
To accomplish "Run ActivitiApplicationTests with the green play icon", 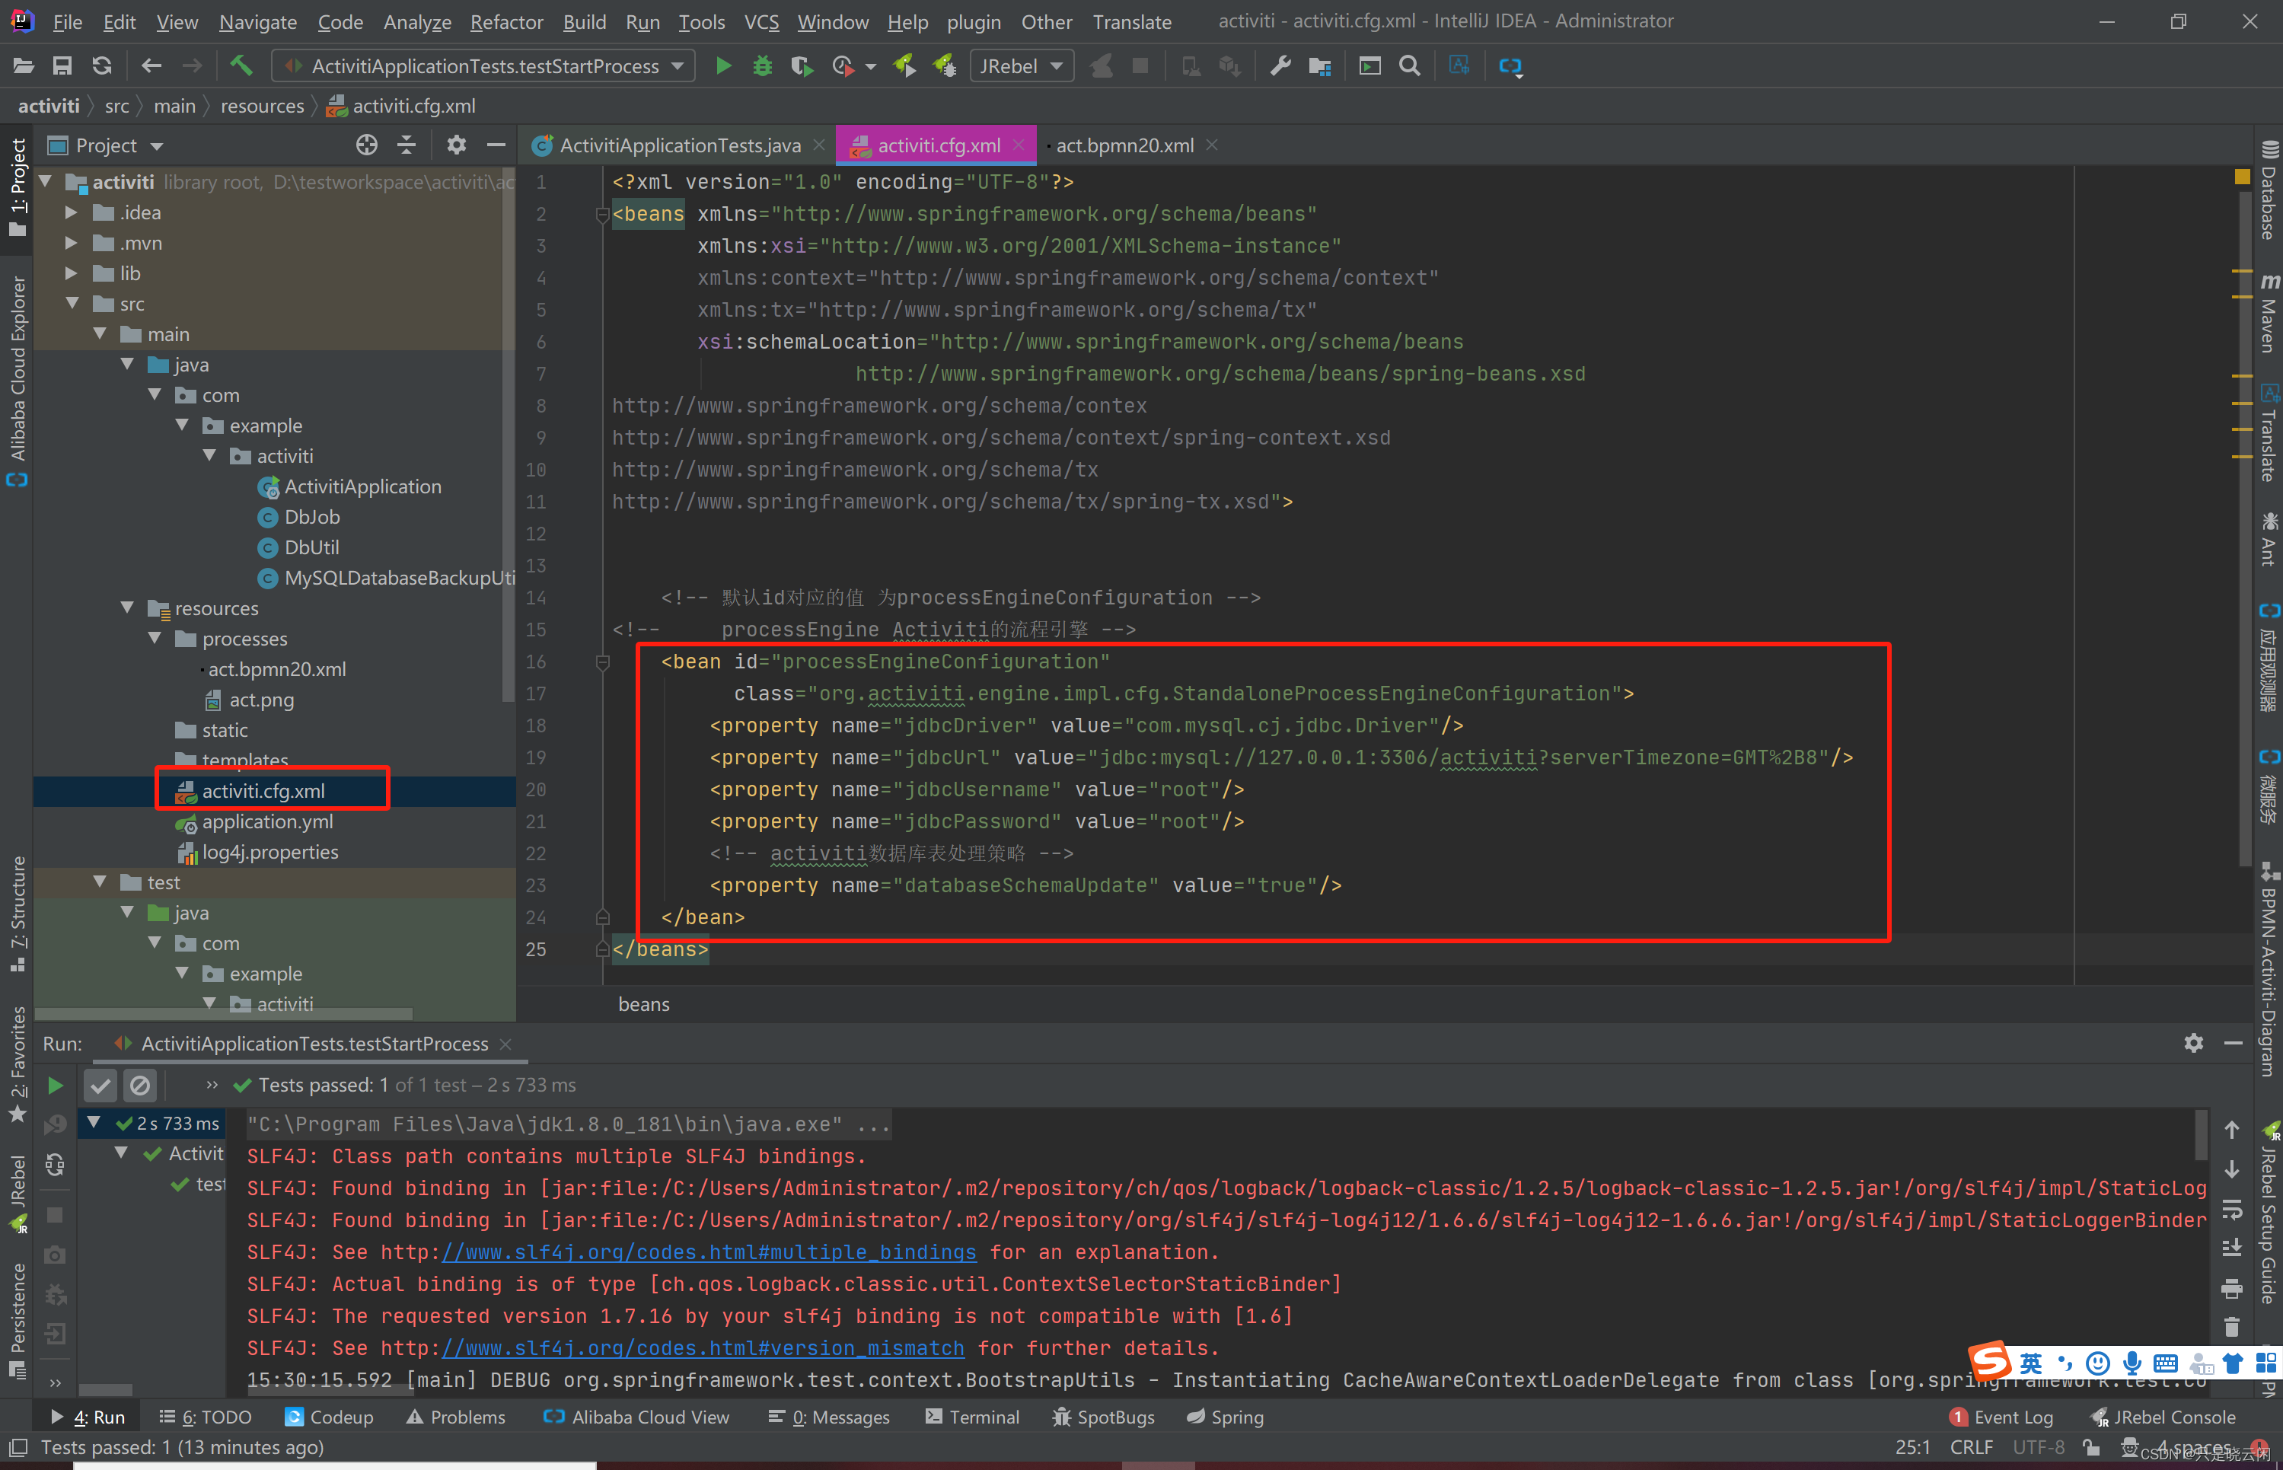I will tap(723, 66).
